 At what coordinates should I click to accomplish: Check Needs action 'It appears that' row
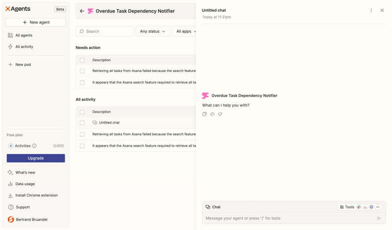(x=82, y=82)
